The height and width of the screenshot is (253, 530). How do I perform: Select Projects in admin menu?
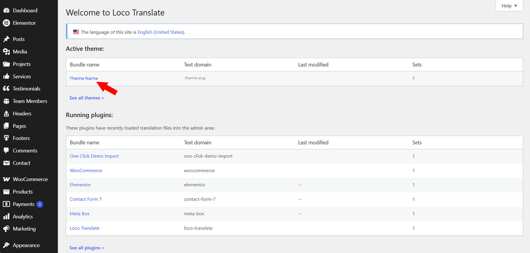[x=22, y=64]
